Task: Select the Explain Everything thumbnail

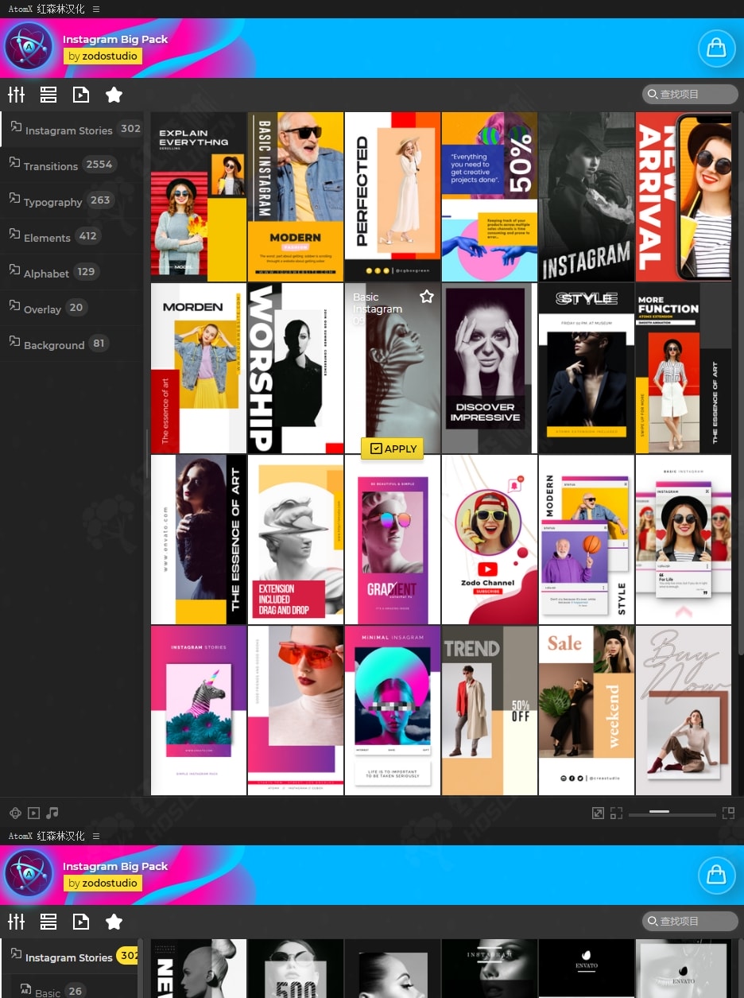Action: coord(199,196)
